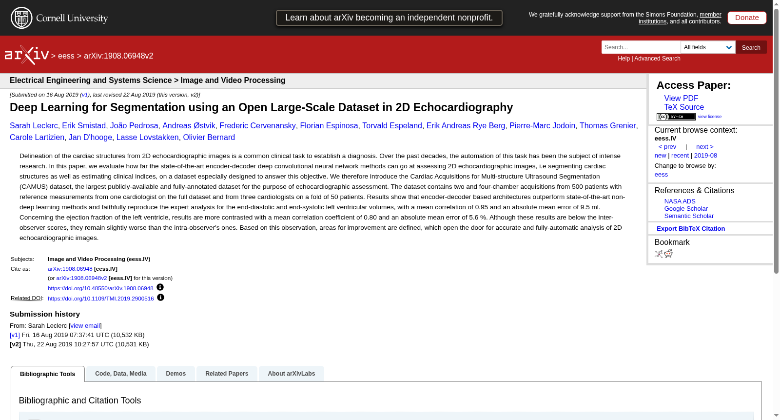Click info icon next to arXiv DOI link
The height and width of the screenshot is (420, 780).
(160, 287)
